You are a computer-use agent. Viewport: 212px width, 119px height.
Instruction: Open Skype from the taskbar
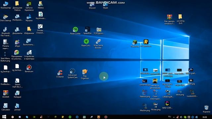click(27, 117)
